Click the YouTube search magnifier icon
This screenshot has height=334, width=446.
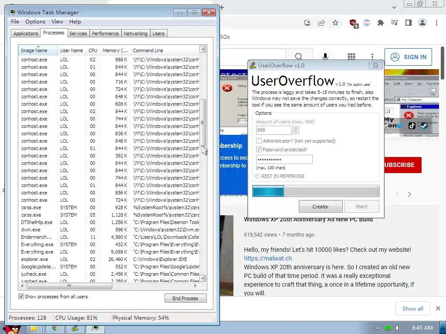[x=299, y=56]
